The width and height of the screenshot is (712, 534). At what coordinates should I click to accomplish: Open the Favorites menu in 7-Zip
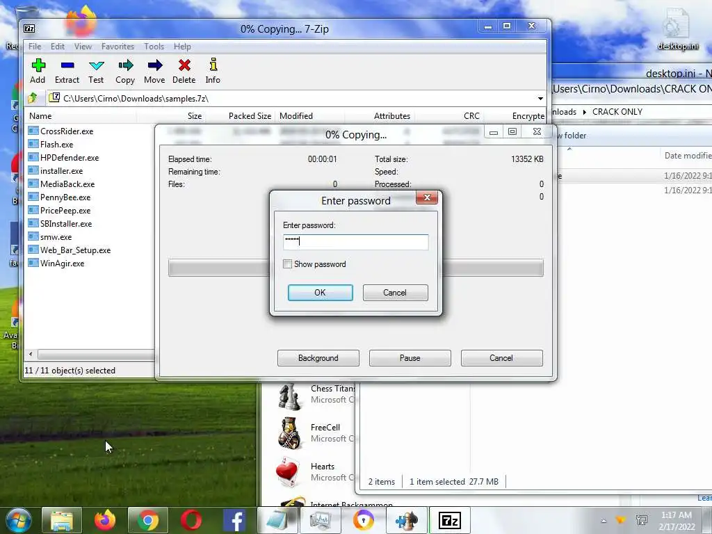tap(118, 47)
